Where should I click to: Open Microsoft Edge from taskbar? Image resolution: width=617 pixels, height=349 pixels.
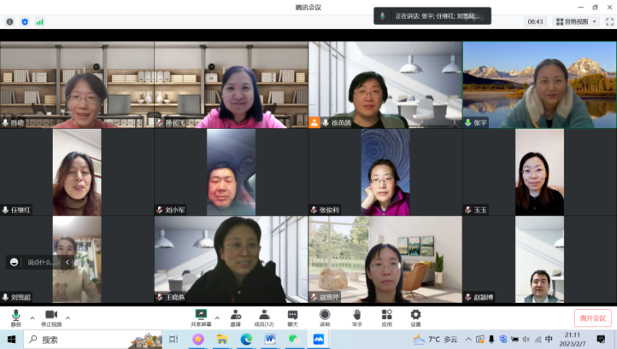246,339
